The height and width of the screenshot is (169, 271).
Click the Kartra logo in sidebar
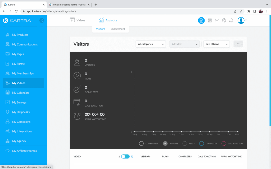pyautogui.click(x=17, y=20)
